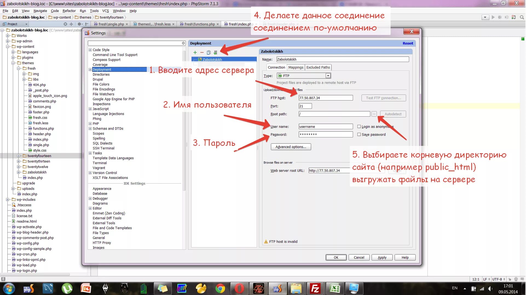Enable Login as anonymous checkbox
The height and width of the screenshot is (295, 526).
[x=359, y=126]
